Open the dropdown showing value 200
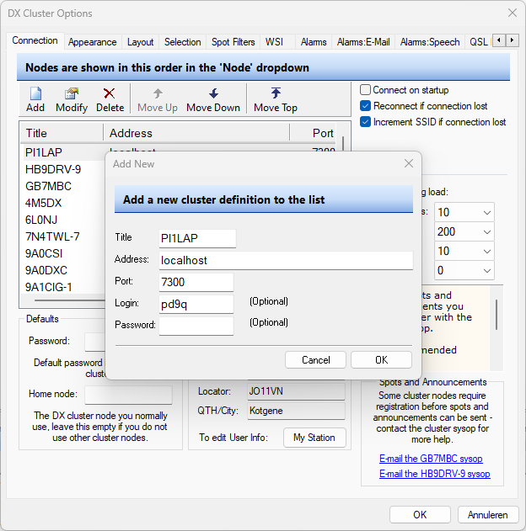 tap(486, 231)
